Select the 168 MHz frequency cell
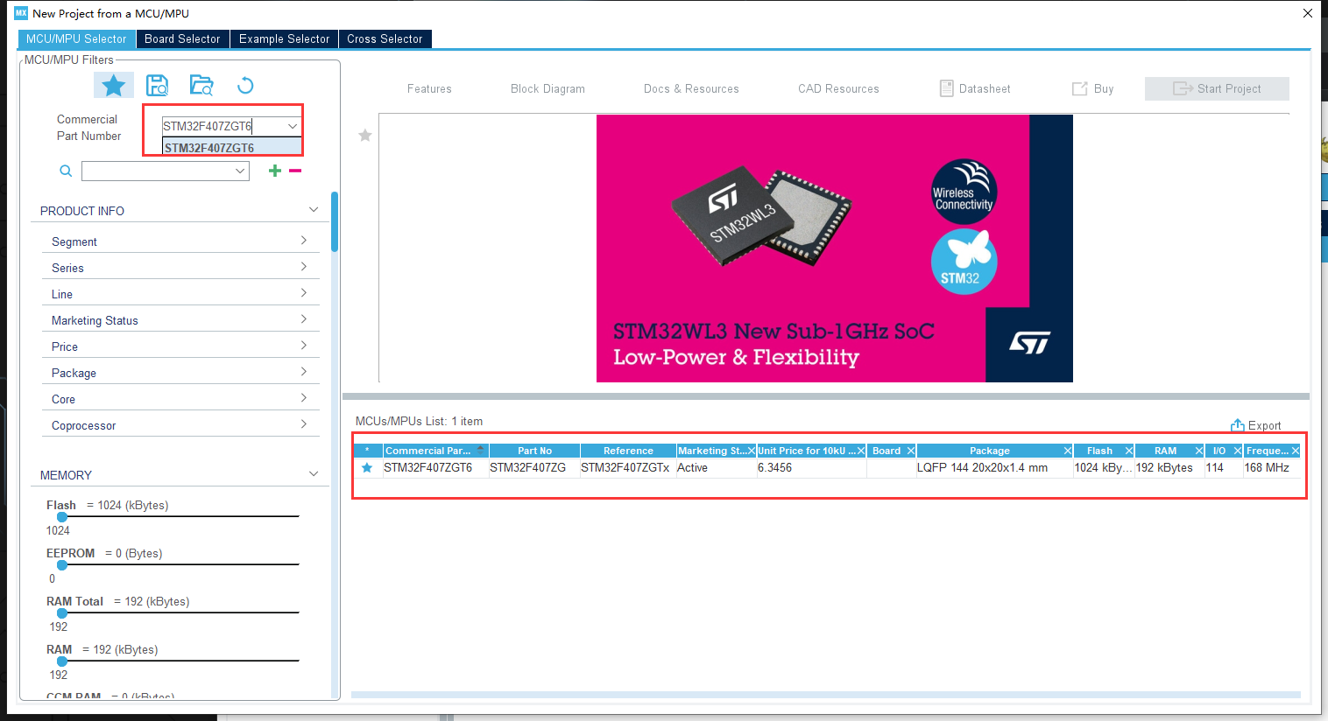This screenshot has width=1328, height=721. pos(1271,468)
